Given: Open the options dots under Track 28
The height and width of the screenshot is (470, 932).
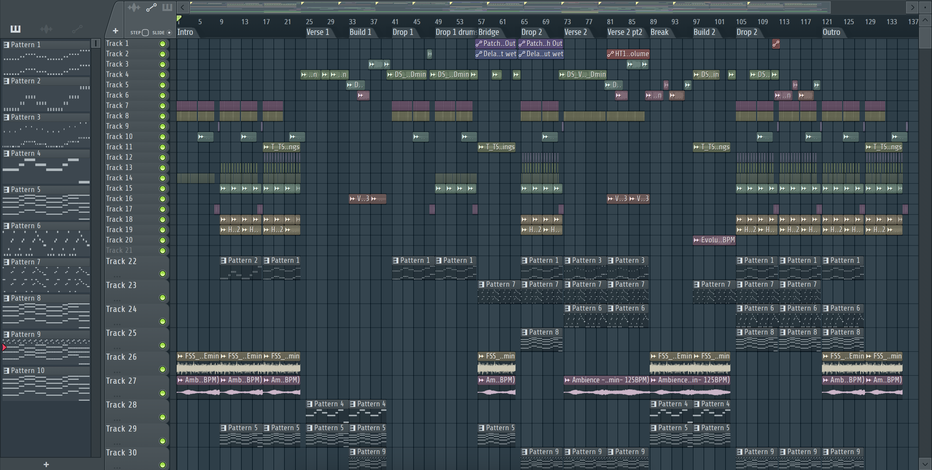Looking at the screenshot, I should [x=117, y=420].
